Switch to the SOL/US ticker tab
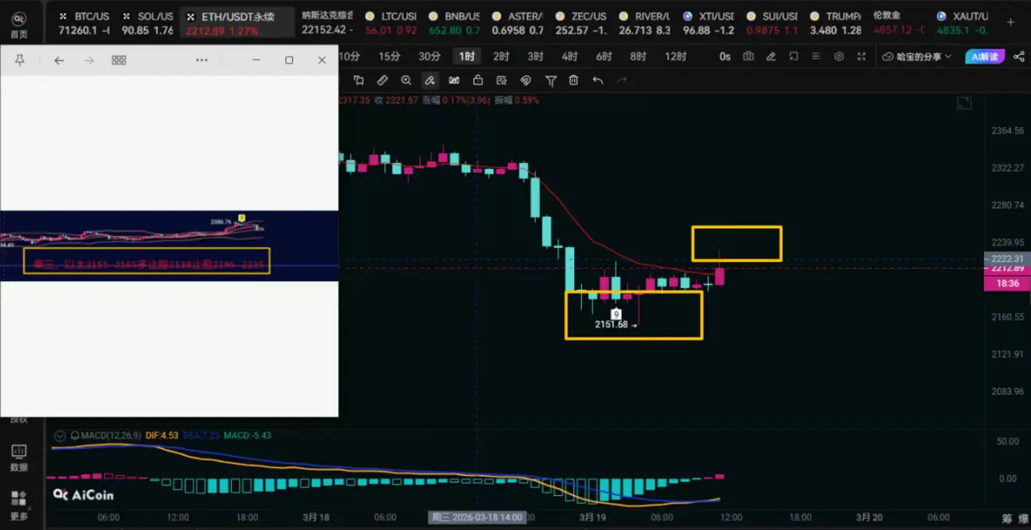Viewport: 1031px width, 530px height. (x=147, y=23)
